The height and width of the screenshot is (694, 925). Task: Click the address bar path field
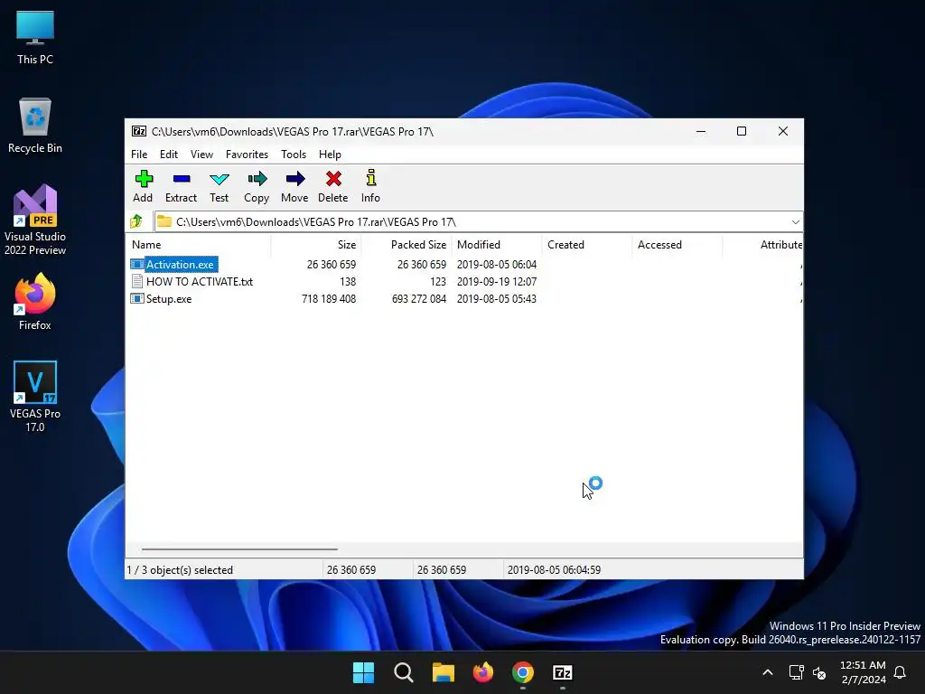tap(479, 222)
